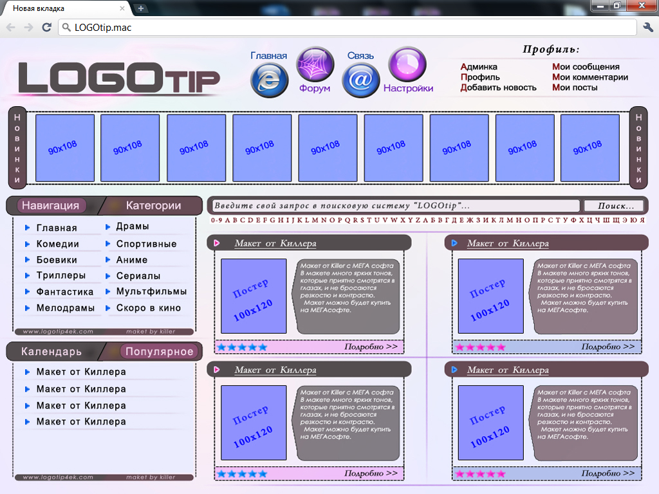Click the right vertical Новинки side label
This screenshot has height=494, width=659.
[x=638, y=148]
